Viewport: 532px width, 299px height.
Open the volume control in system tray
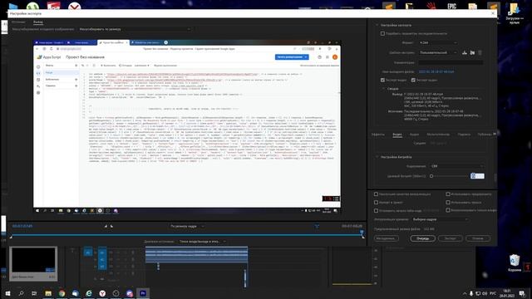pyautogui.click(x=485, y=293)
